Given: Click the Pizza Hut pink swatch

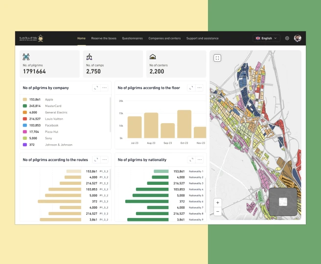Looking at the screenshot, I should pos(25,132).
